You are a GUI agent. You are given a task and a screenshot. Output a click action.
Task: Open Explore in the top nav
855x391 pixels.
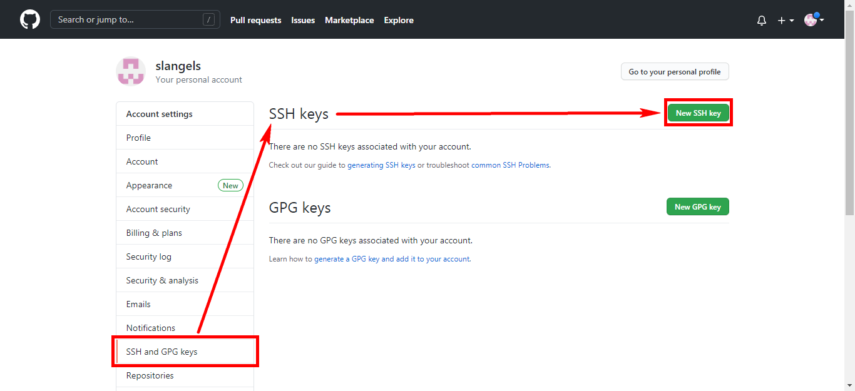(399, 20)
